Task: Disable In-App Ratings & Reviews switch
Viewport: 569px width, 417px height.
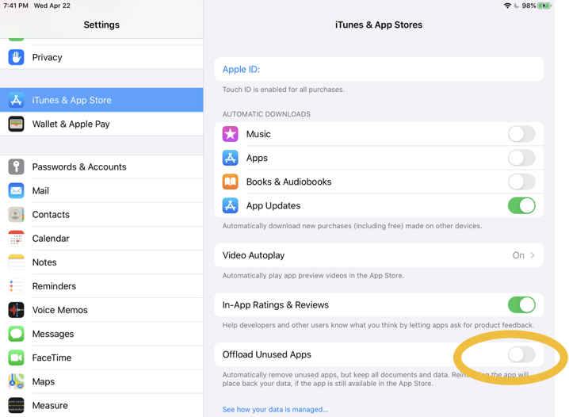Action: coord(521,304)
